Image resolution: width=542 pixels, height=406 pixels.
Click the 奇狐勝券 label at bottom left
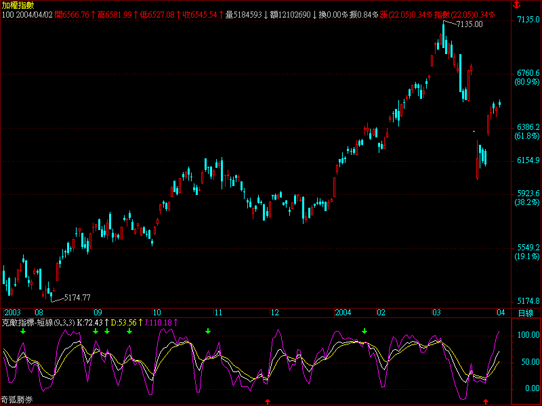pos(18,401)
